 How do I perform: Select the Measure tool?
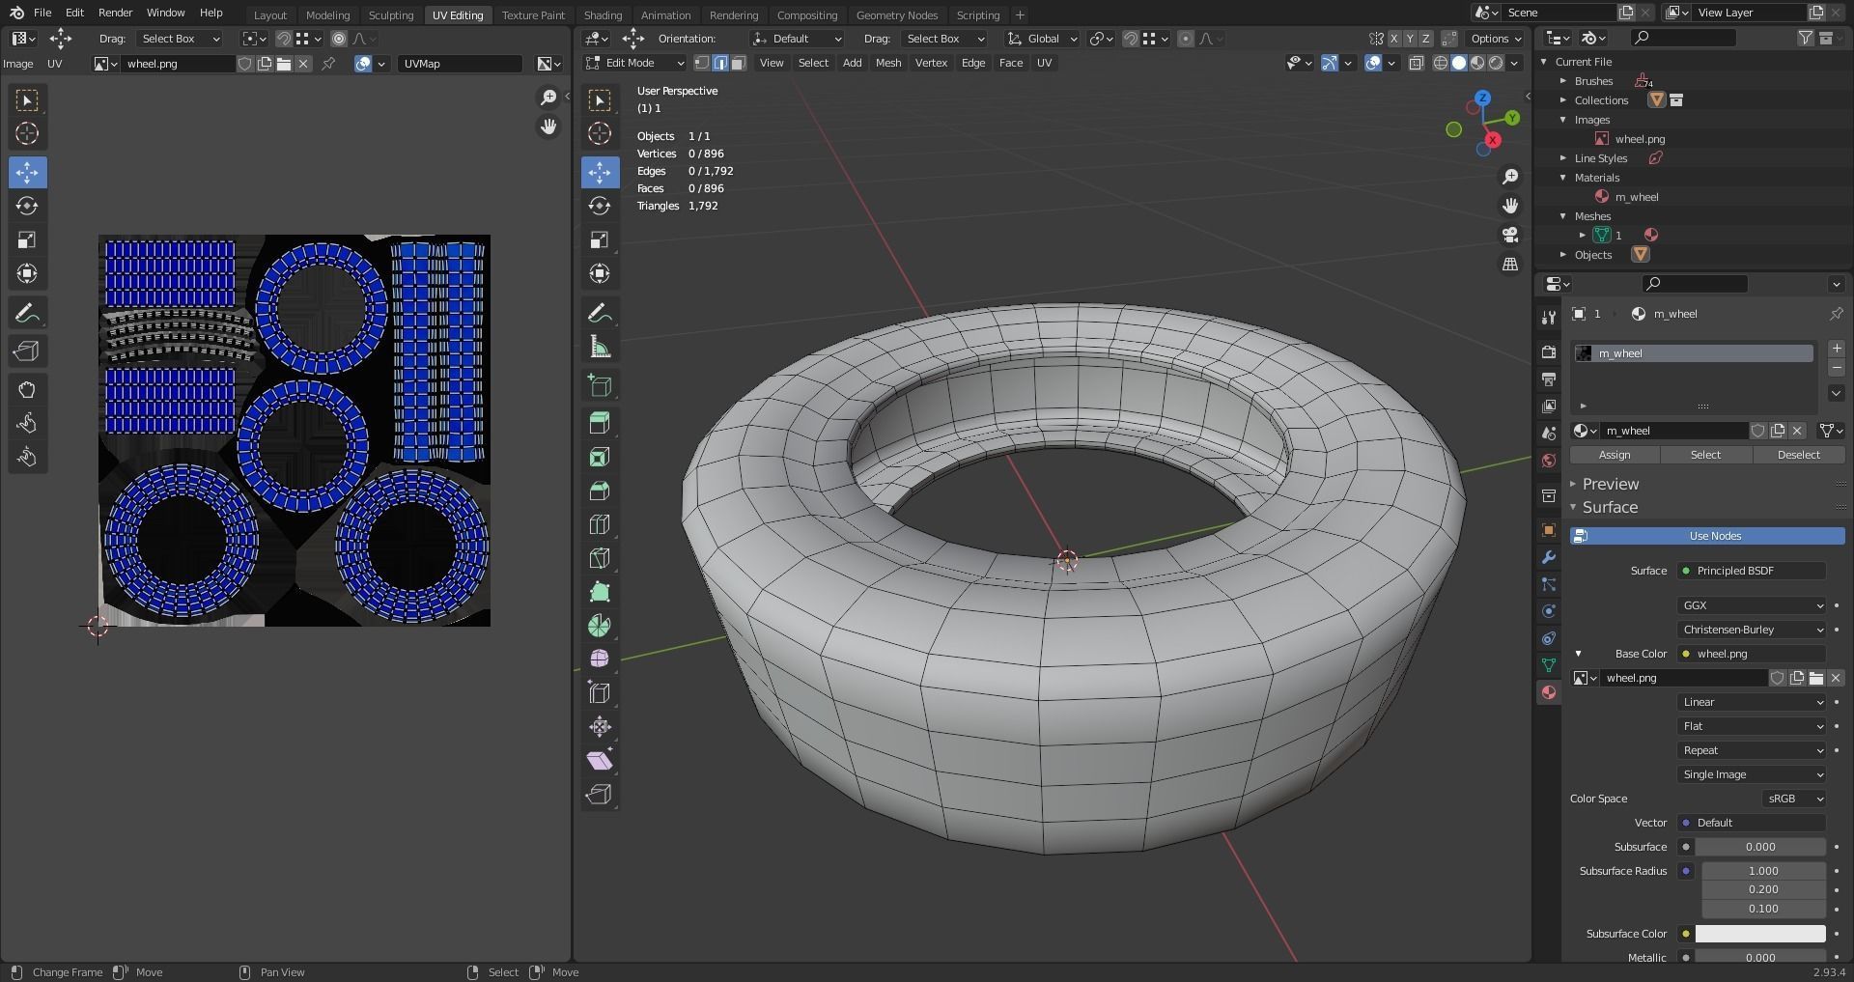[x=600, y=347]
